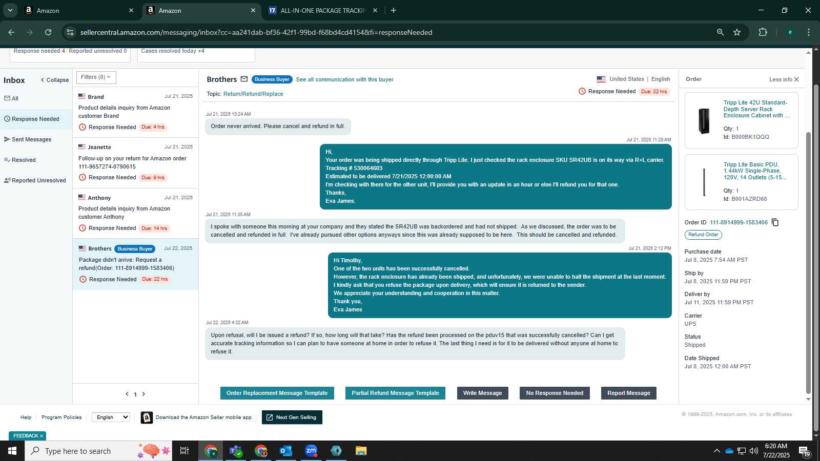Open a new browser tab
Viewport: 820px width, 461px height.
point(393,10)
